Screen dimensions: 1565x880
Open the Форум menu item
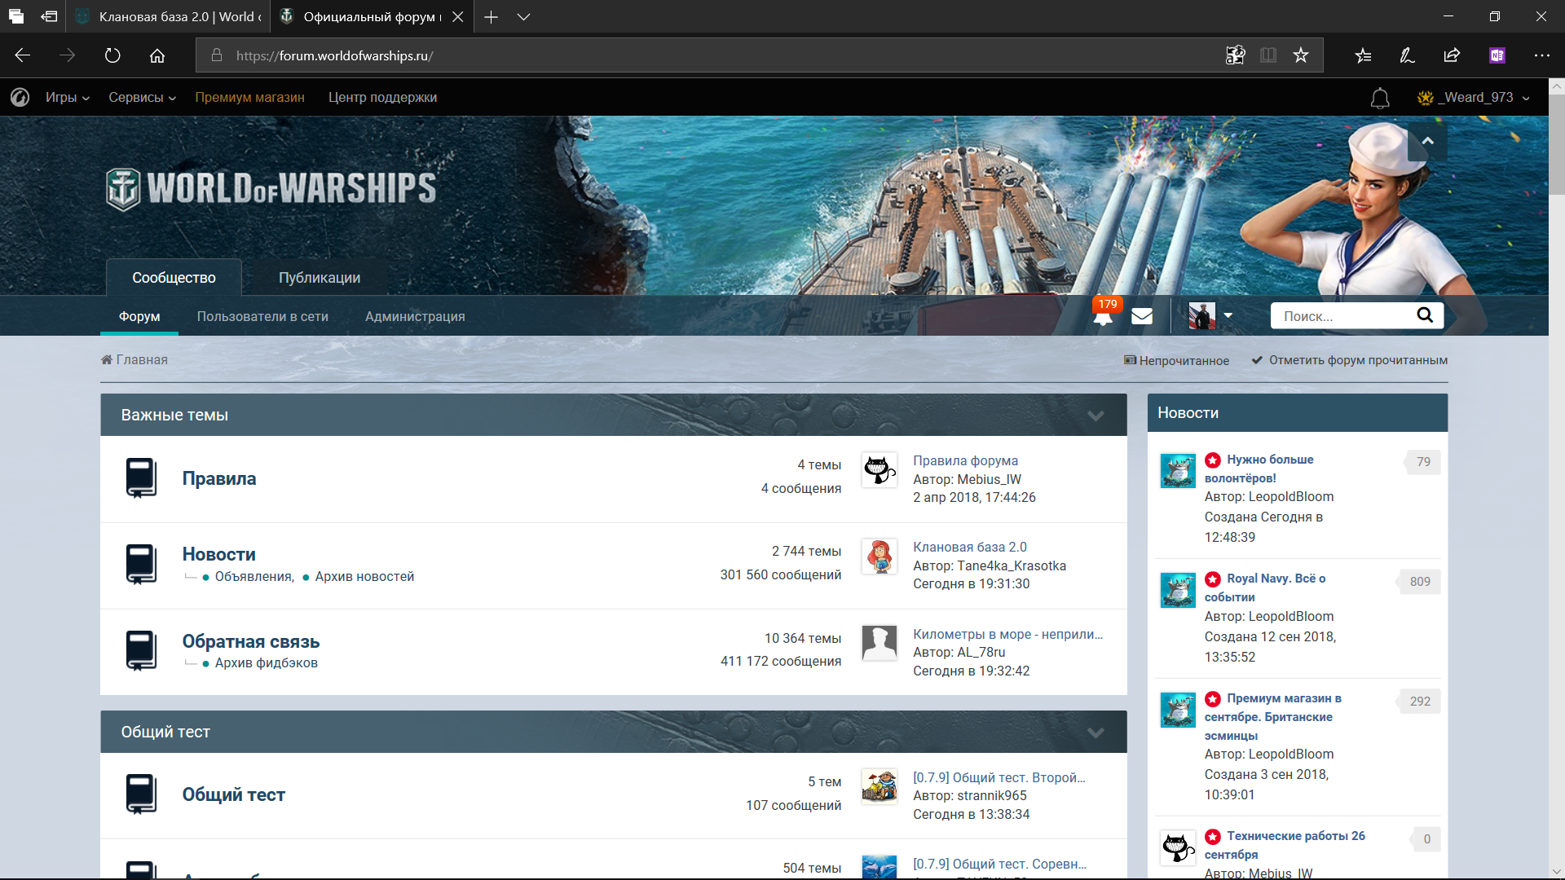click(139, 316)
